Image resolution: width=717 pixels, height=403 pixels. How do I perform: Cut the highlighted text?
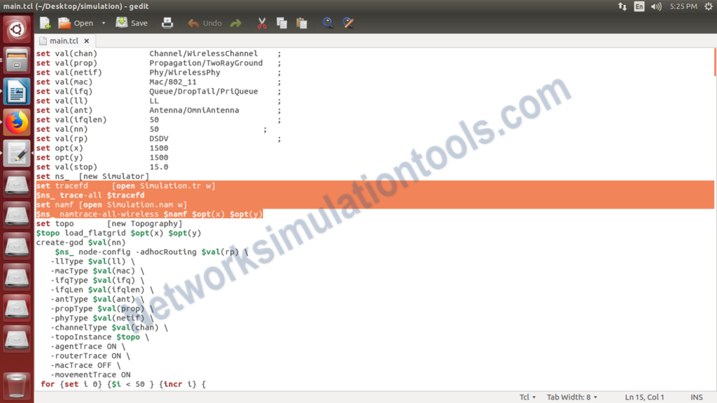pyautogui.click(x=261, y=22)
